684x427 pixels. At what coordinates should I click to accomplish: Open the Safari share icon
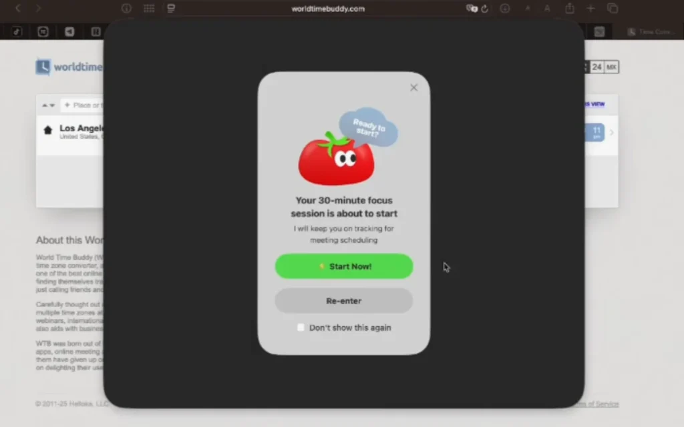(570, 9)
